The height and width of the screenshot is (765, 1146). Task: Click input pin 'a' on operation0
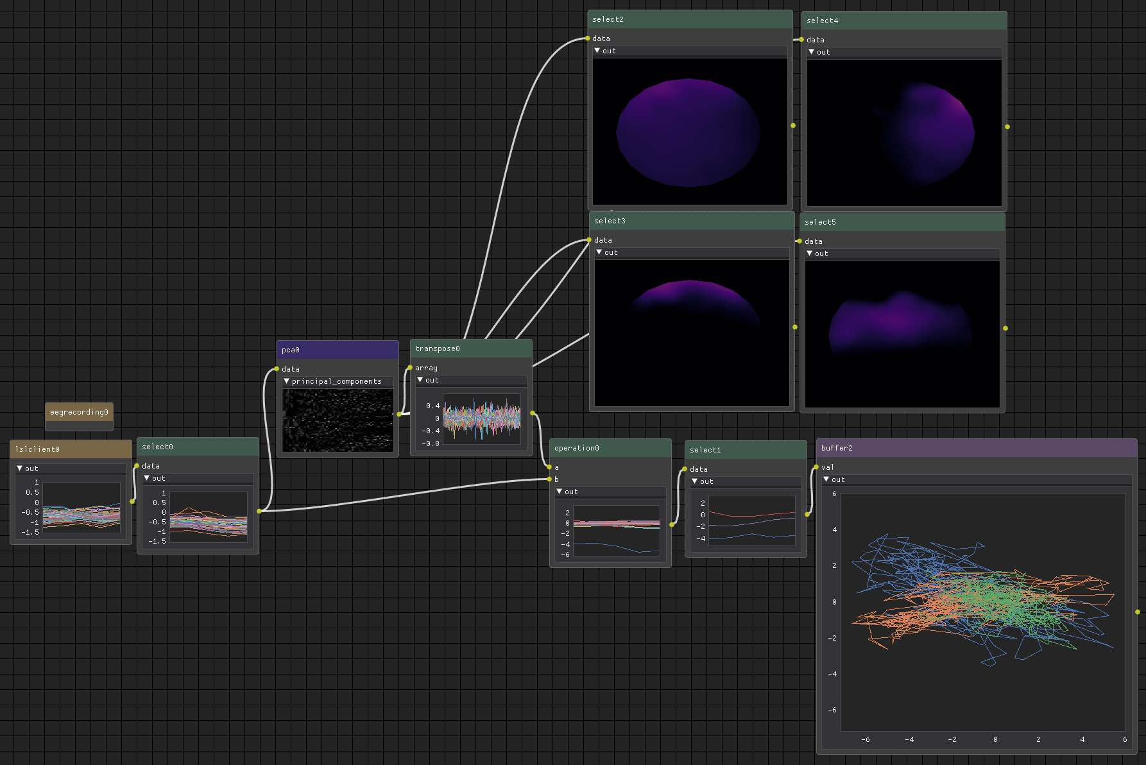549,467
